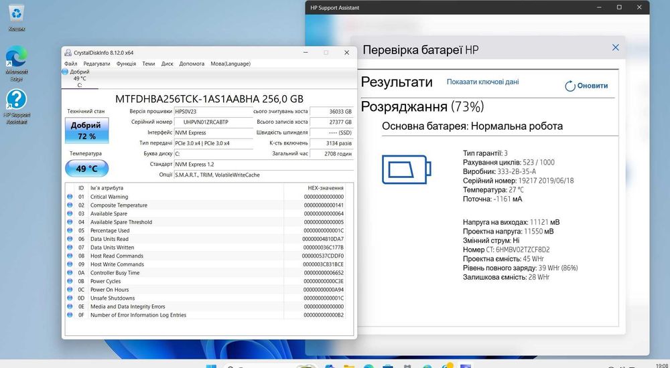Click the 27377 GB host writes value
The height and width of the screenshot is (368, 670).
coord(332,122)
